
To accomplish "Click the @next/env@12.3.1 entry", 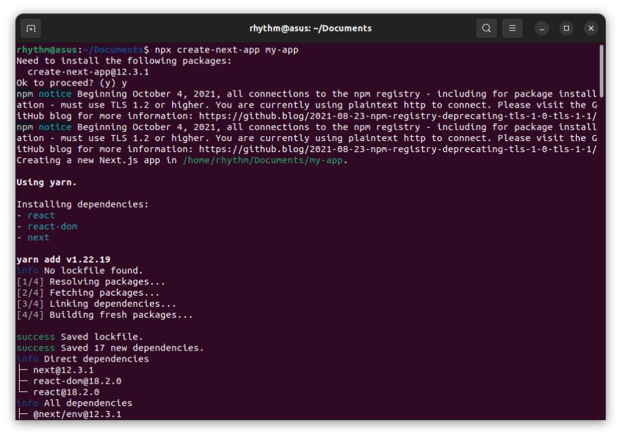I will pyautogui.click(x=68, y=414).
